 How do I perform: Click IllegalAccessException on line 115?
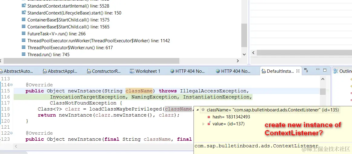[213, 91]
